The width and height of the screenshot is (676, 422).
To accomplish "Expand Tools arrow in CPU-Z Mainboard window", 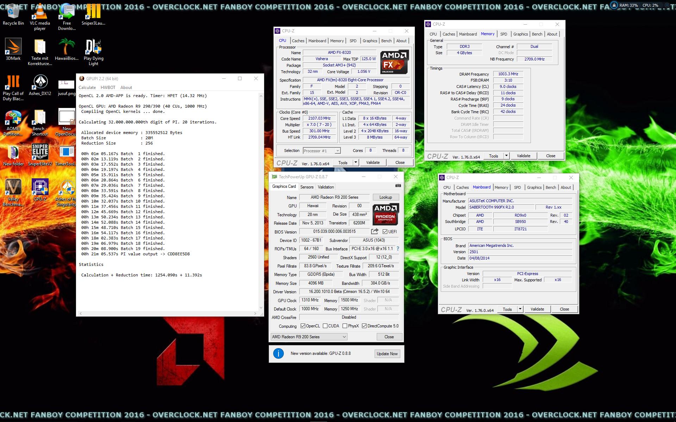I will point(520,309).
